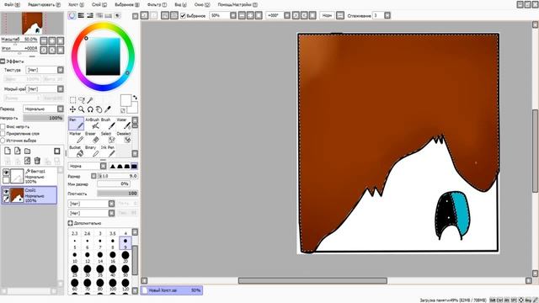This screenshot has width=539, height=303.
Task: Activate the move layer tool
Action: pos(73,109)
